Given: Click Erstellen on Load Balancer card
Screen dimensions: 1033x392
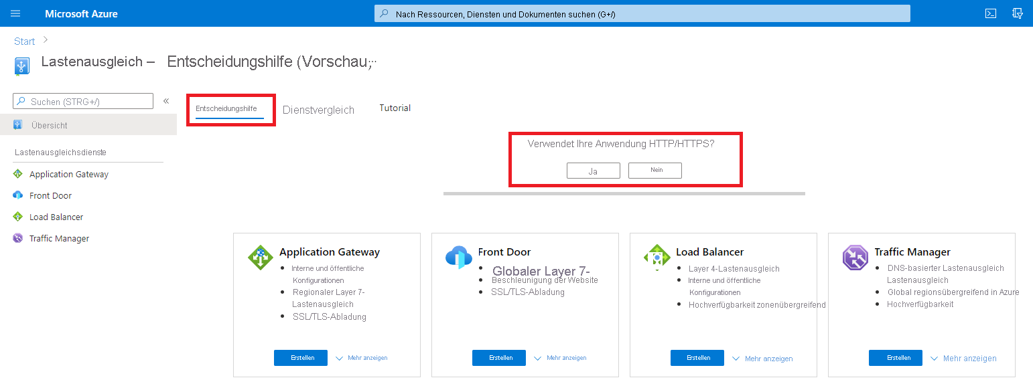Looking at the screenshot, I should [x=697, y=358].
